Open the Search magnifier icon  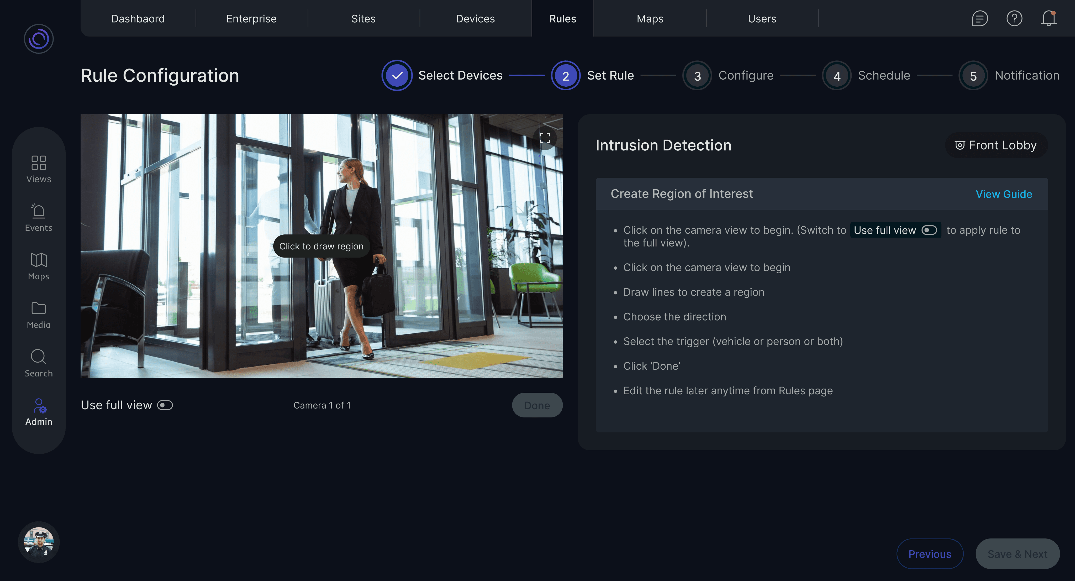pyautogui.click(x=38, y=357)
